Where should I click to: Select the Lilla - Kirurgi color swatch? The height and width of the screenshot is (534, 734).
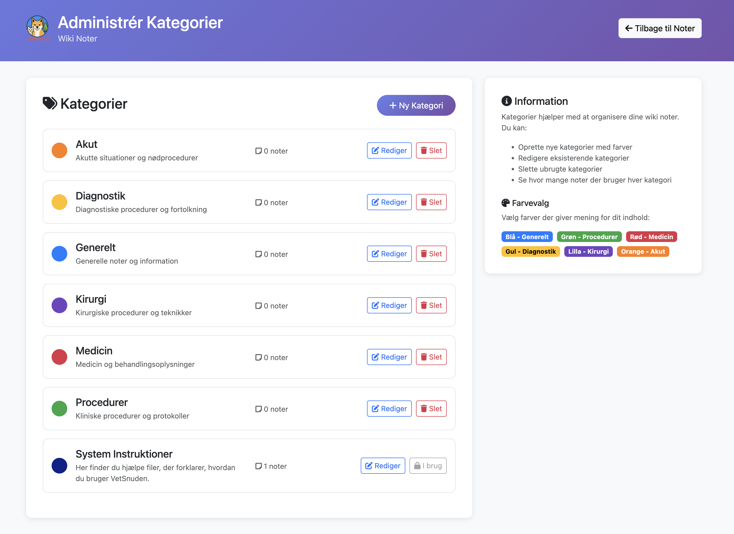(x=588, y=251)
